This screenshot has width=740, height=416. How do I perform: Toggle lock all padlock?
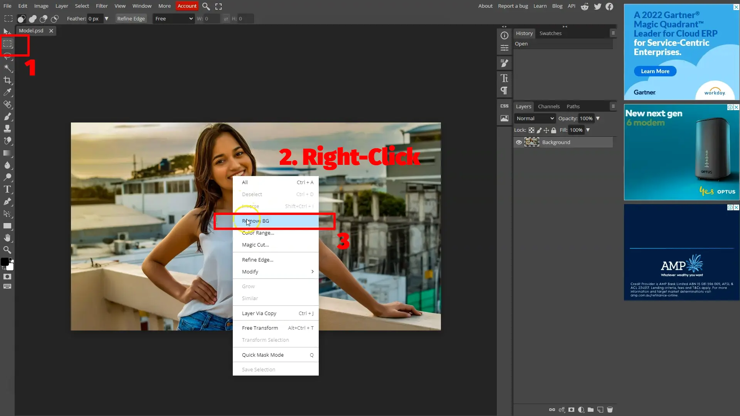(554, 130)
